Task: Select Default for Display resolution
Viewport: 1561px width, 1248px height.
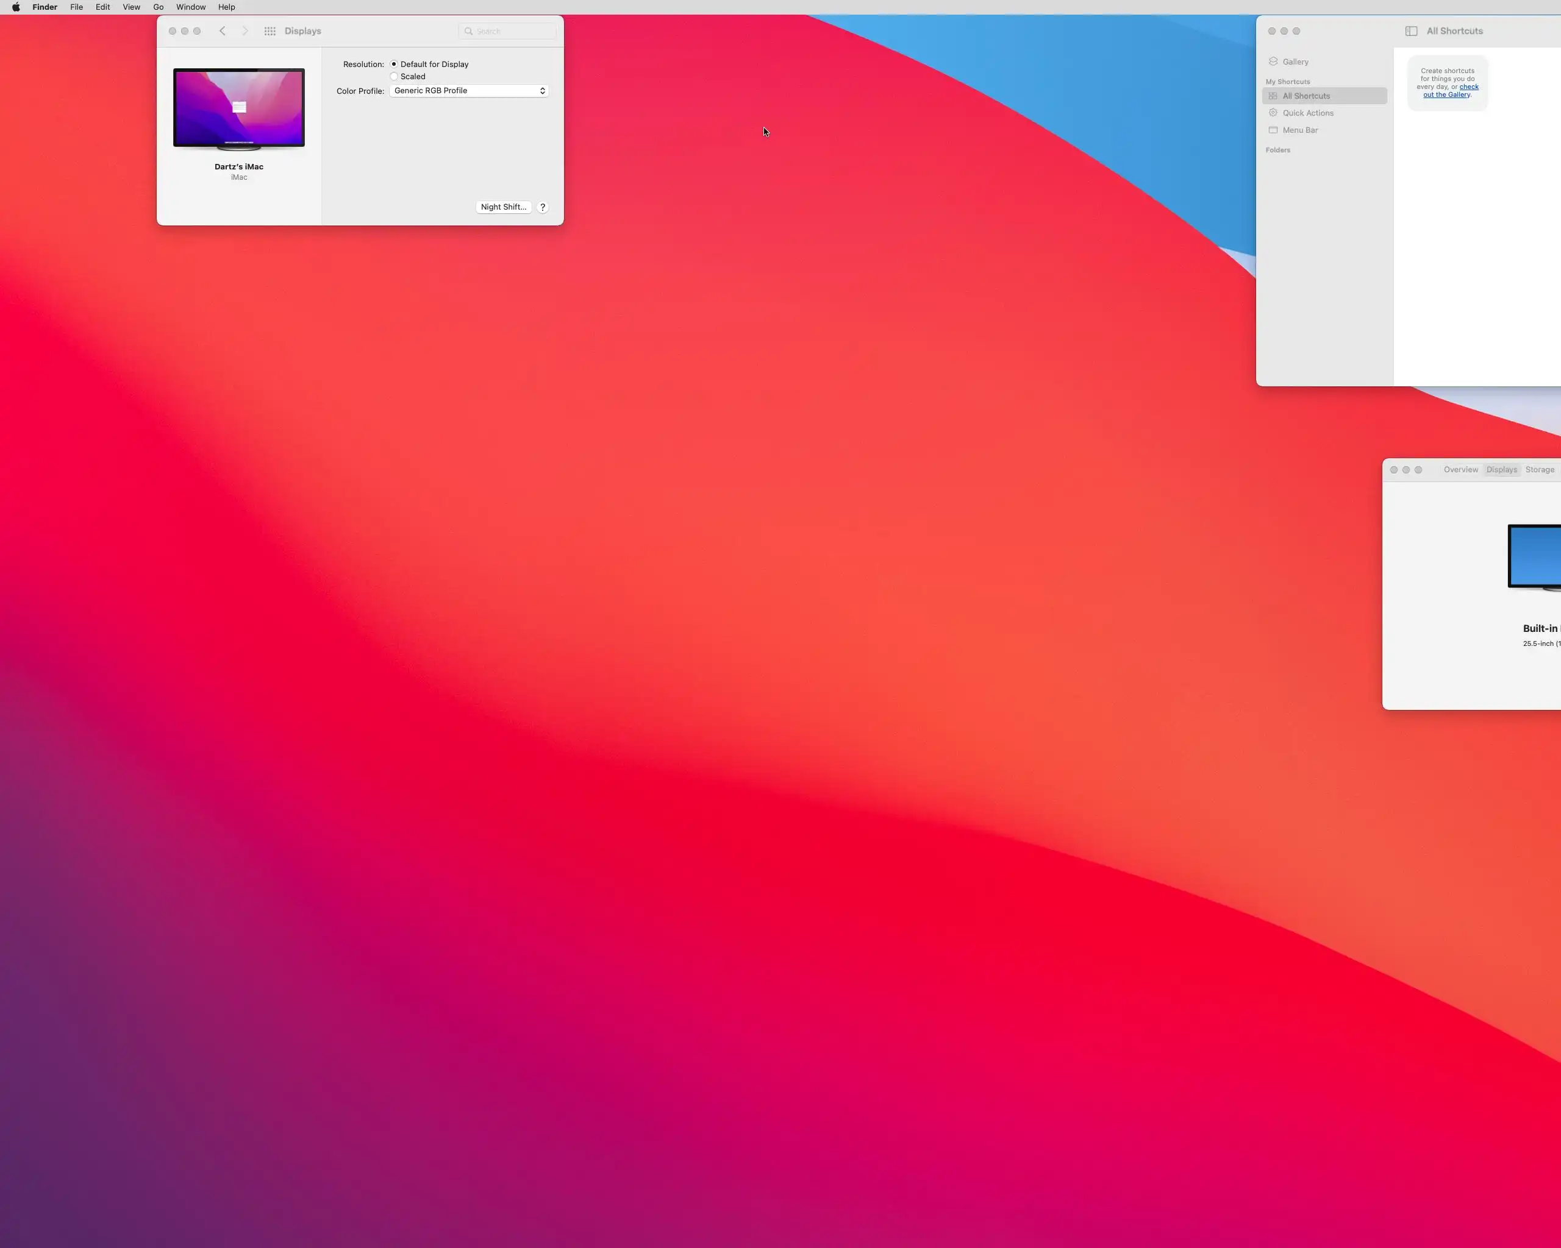Action: coord(394,65)
